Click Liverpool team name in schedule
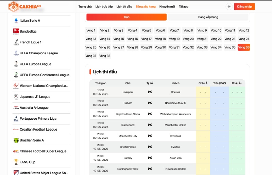 coord(128,92)
